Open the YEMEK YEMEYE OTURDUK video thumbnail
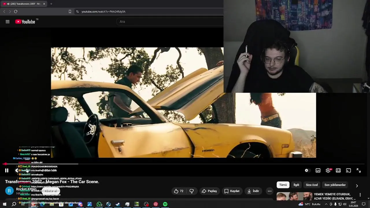The image size is (370, 208). 294,196
